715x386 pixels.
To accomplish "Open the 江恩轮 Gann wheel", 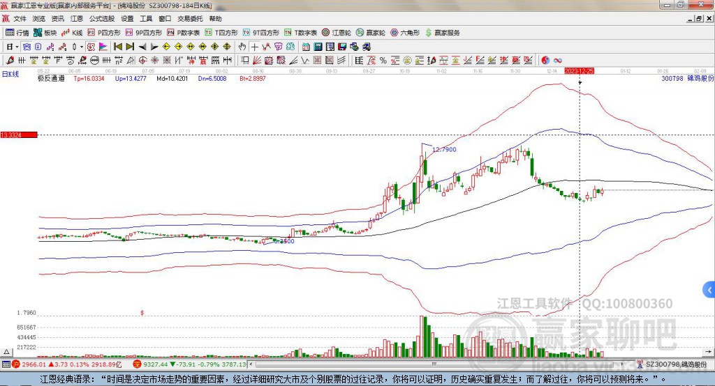I will (337, 33).
